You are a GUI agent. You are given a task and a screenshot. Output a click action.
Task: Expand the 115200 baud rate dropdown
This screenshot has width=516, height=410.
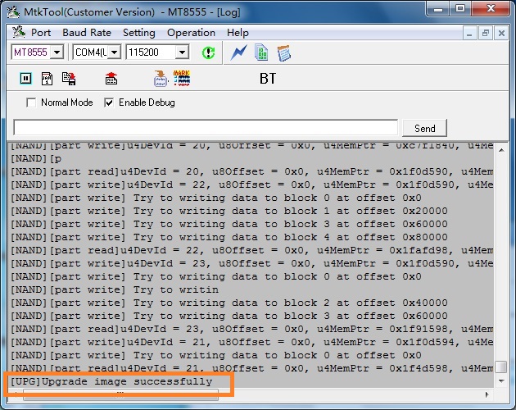[x=182, y=52]
